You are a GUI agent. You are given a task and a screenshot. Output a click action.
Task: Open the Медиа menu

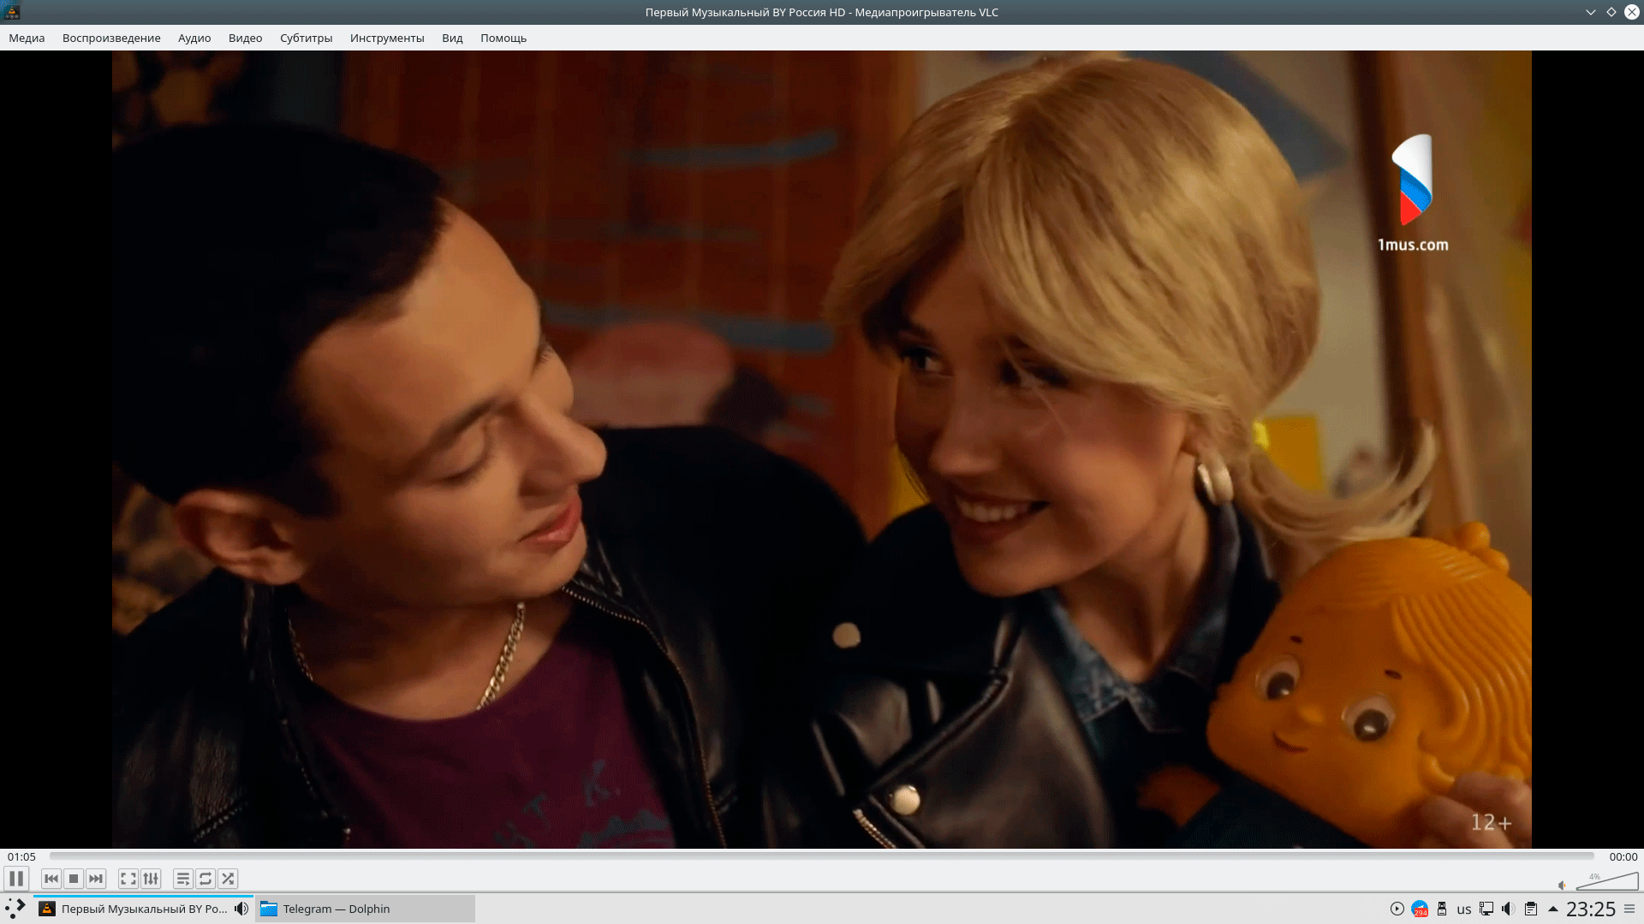tap(27, 38)
